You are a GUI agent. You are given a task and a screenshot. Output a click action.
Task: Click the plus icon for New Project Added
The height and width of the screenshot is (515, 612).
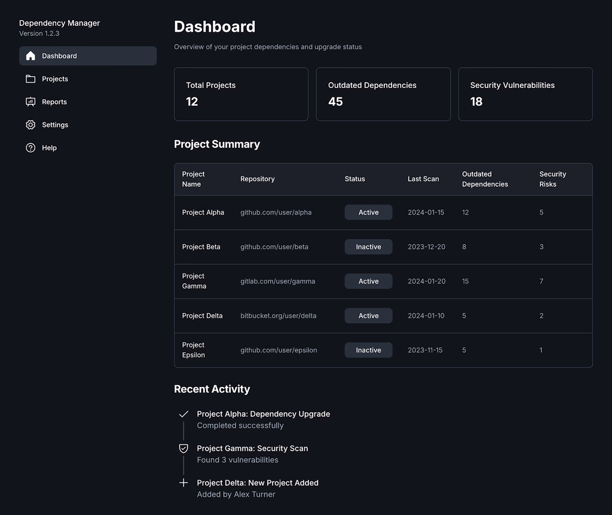tap(183, 483)
